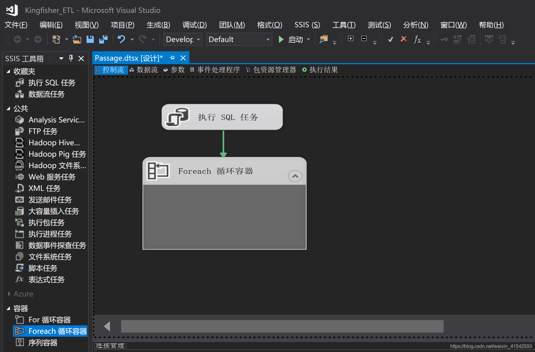This screenshot has height=352, width=535.
Task: Click the Save icon in toolbar
Action: pyautogui.click(x=90, y=39)
